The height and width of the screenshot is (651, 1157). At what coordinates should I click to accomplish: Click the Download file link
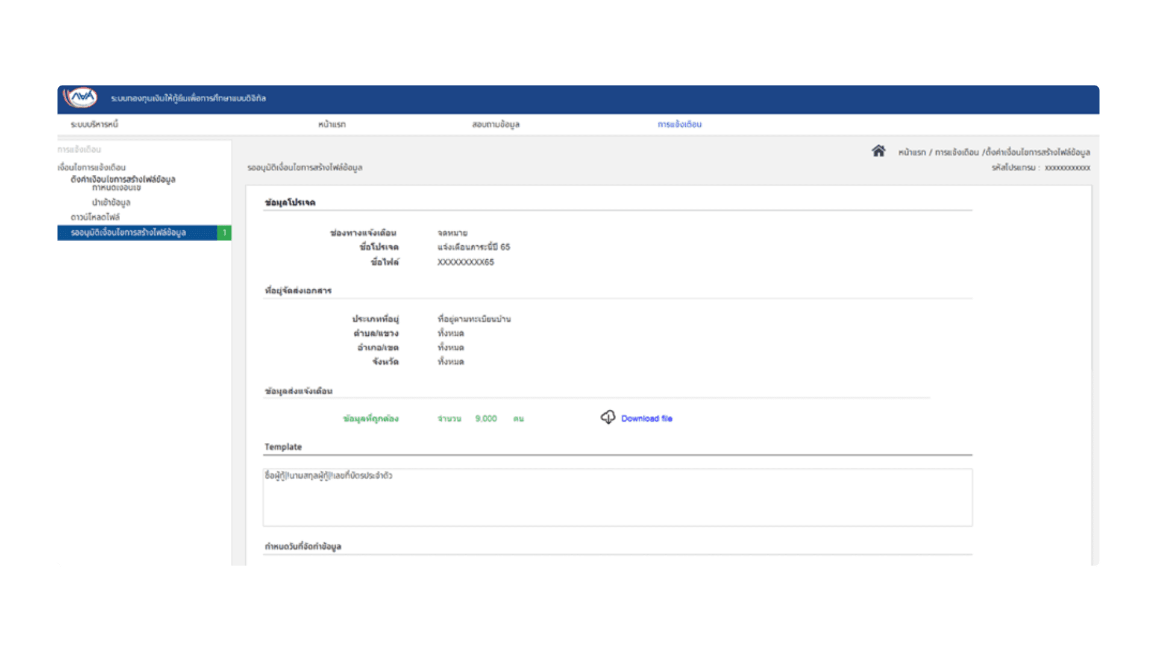click(x=647, y=418)
